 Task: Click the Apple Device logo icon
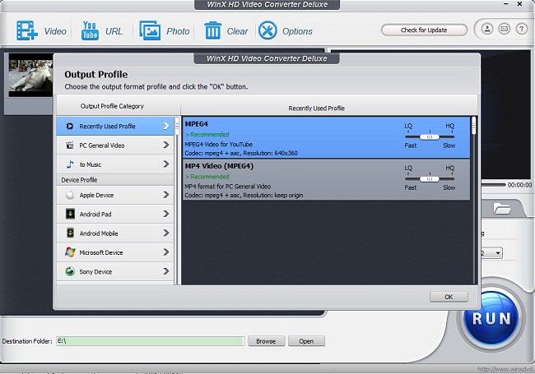pyautogui.click(x=70, y=195)
